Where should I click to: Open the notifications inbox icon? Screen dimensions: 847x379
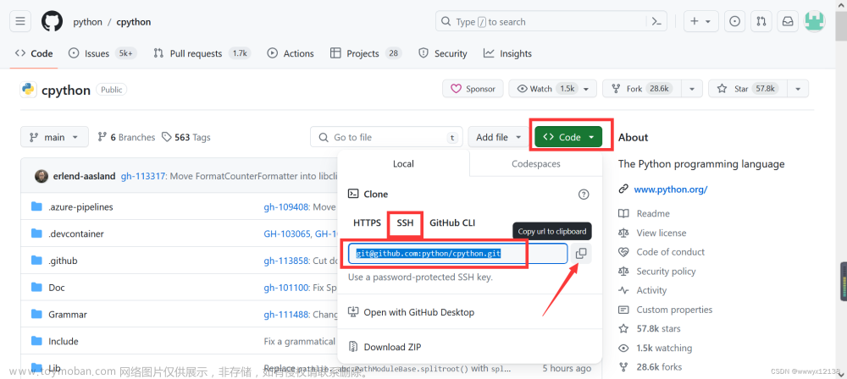click(788, 22)
